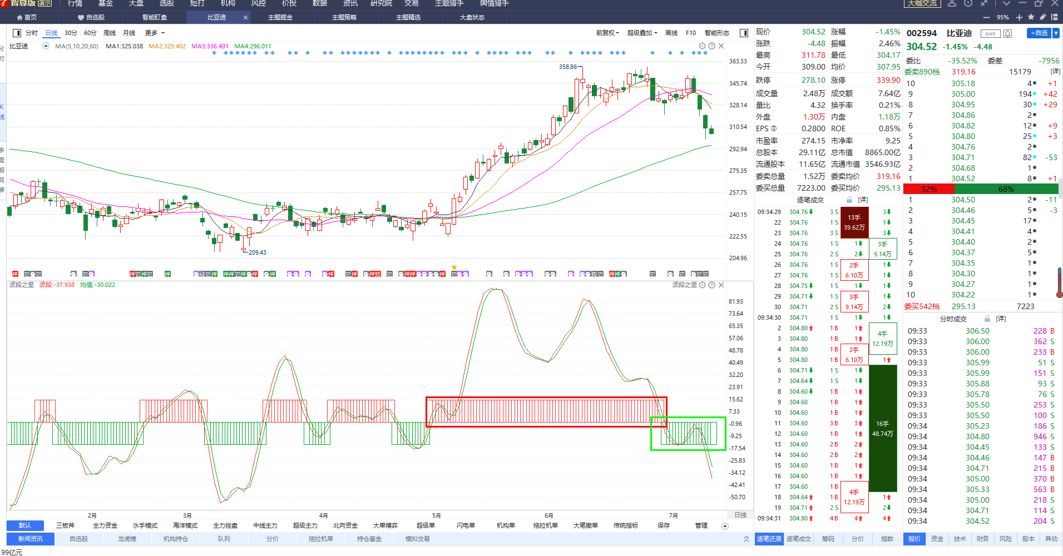Switch chart period to 月线
The width and height of the screenshot is (1063, 556).
[x=129, y=33]
